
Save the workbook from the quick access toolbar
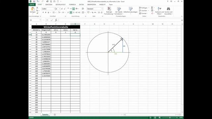[x=34, y=1]
